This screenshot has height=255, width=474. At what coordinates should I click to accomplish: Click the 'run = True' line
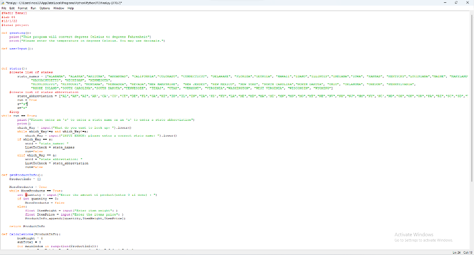coord(27,100)
